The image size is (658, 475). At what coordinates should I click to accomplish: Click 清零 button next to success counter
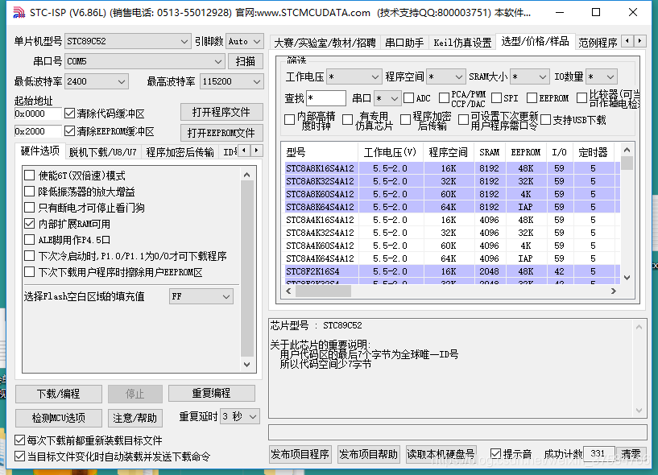[631, 453]
